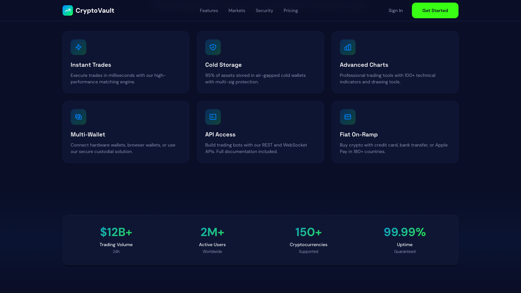Go to the Security nav link

(264, 10)
